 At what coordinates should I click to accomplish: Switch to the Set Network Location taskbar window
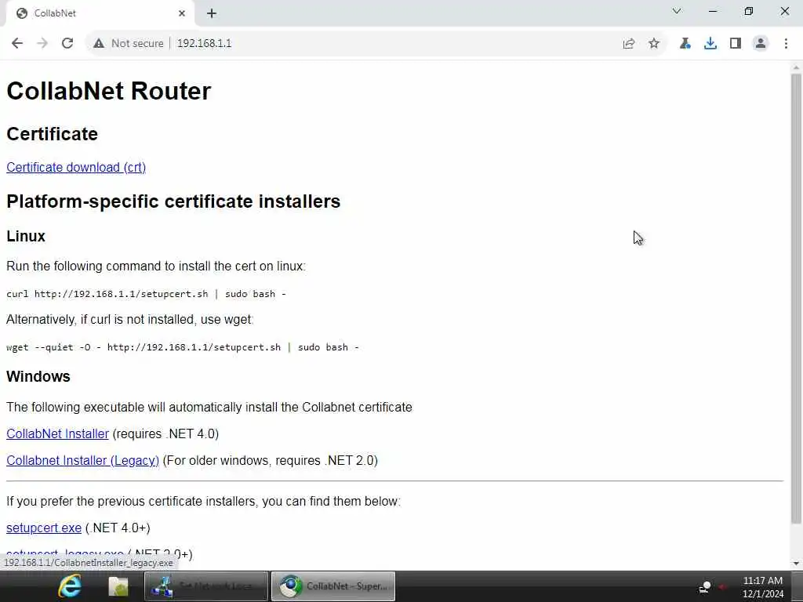coord(206,586)
